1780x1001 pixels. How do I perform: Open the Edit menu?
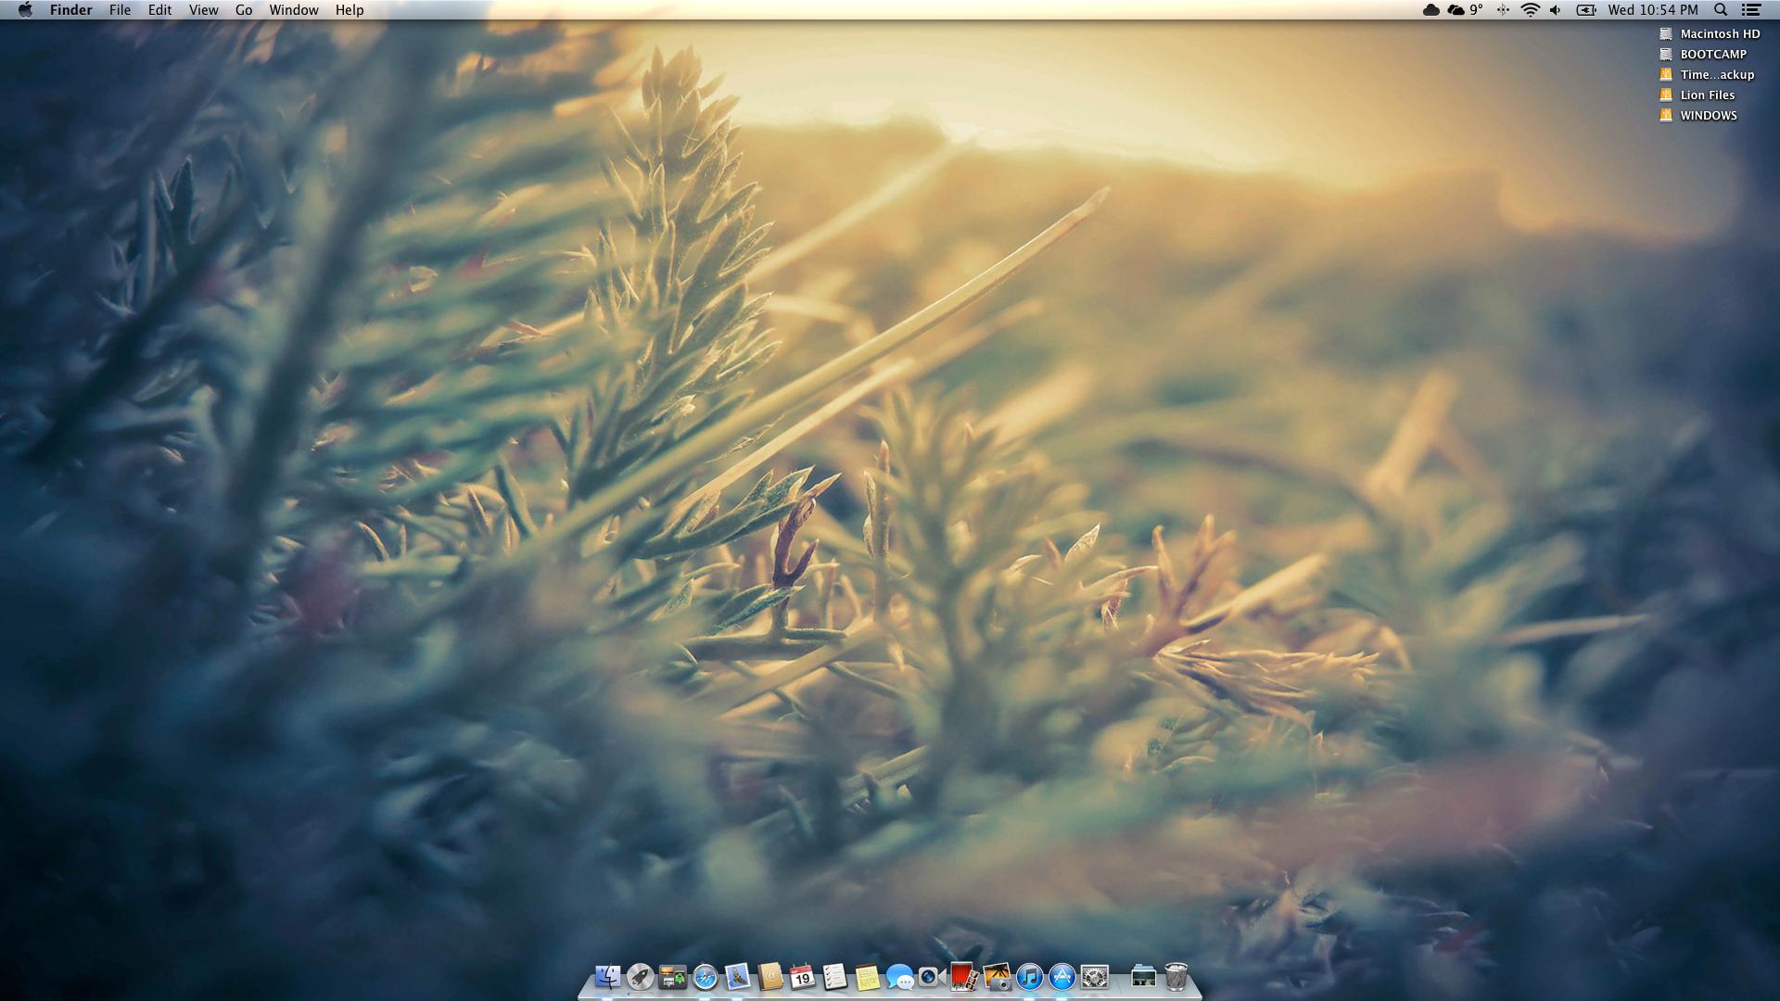(159, 9)
